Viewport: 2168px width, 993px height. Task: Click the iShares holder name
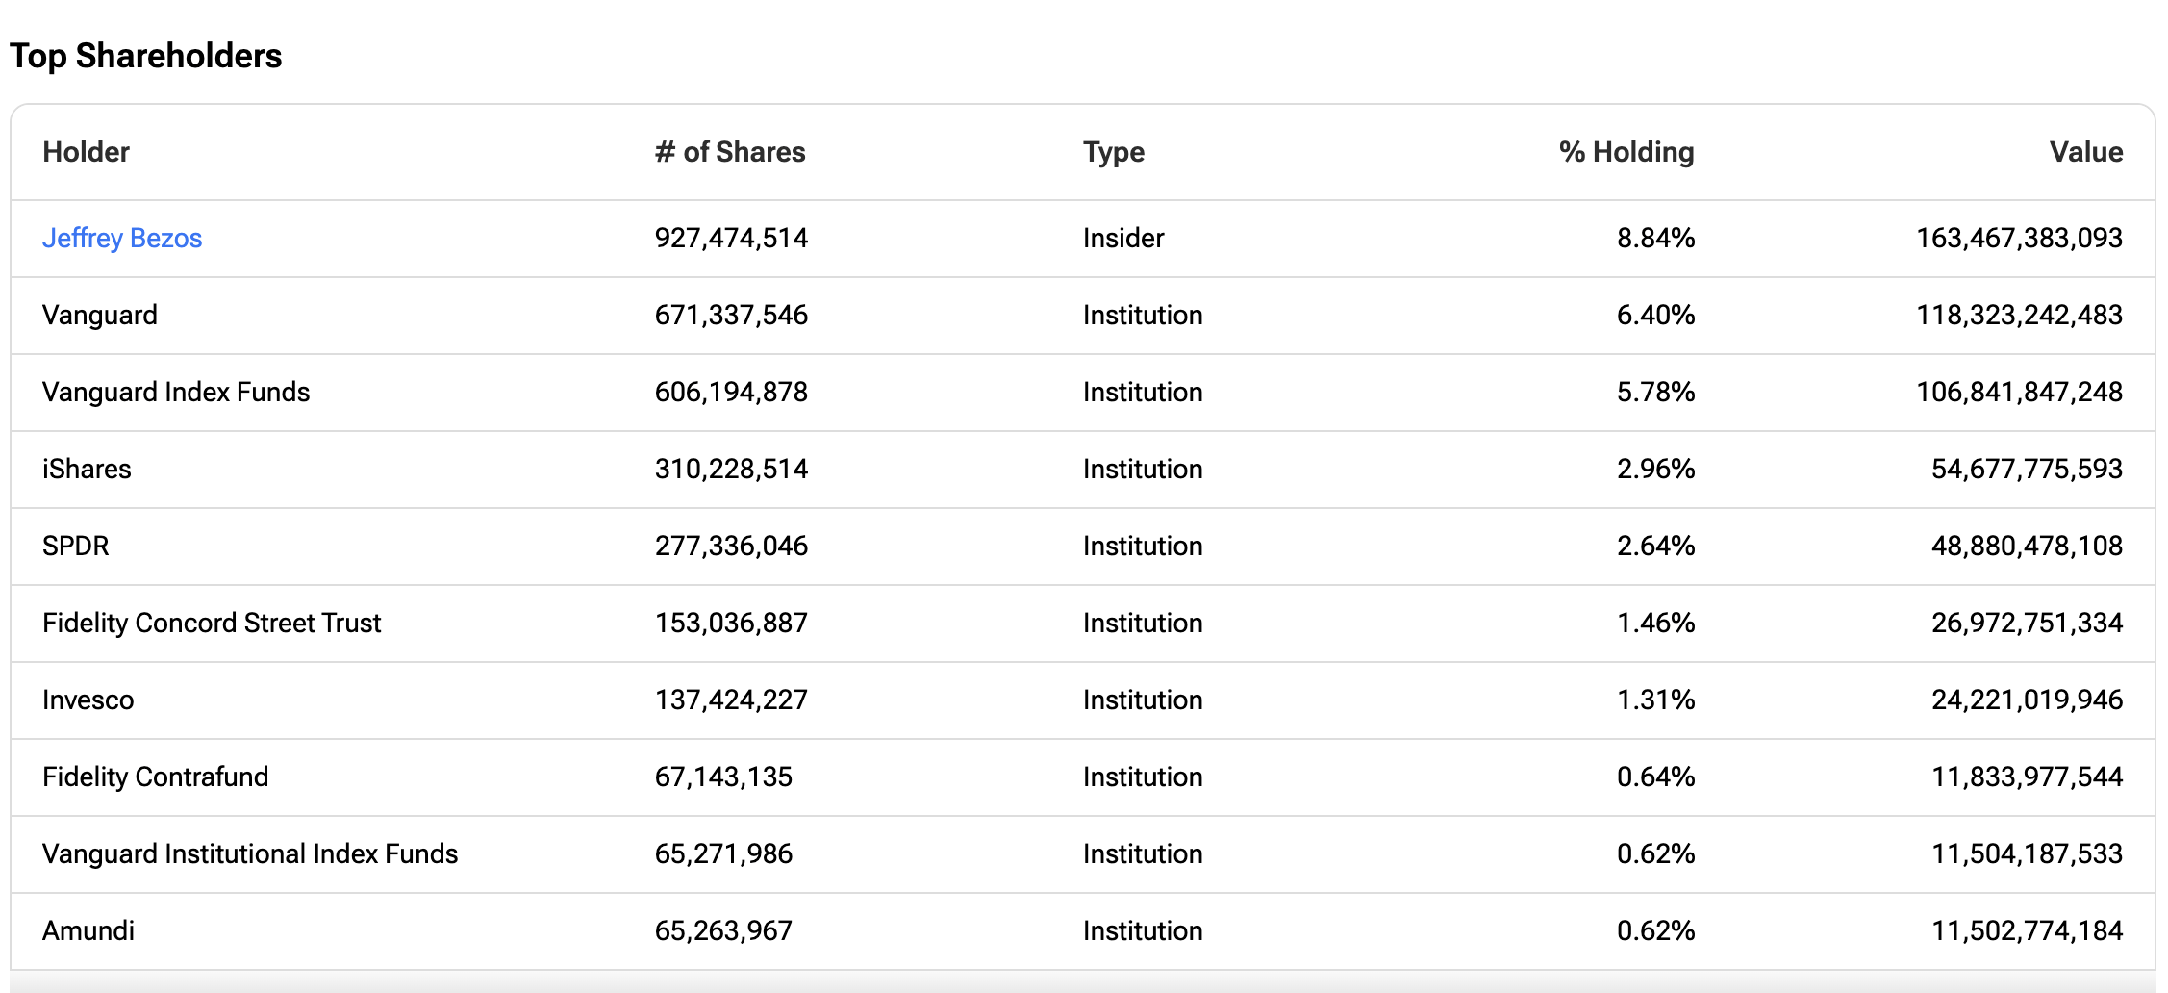[x=87, y=469]
